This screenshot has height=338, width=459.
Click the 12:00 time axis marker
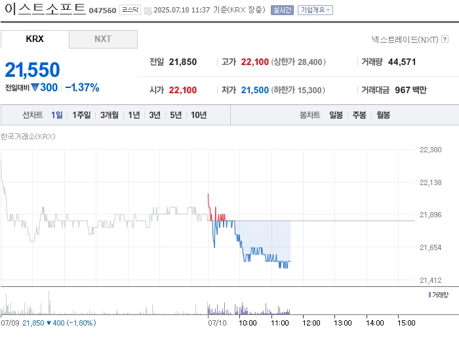[311, 323]
